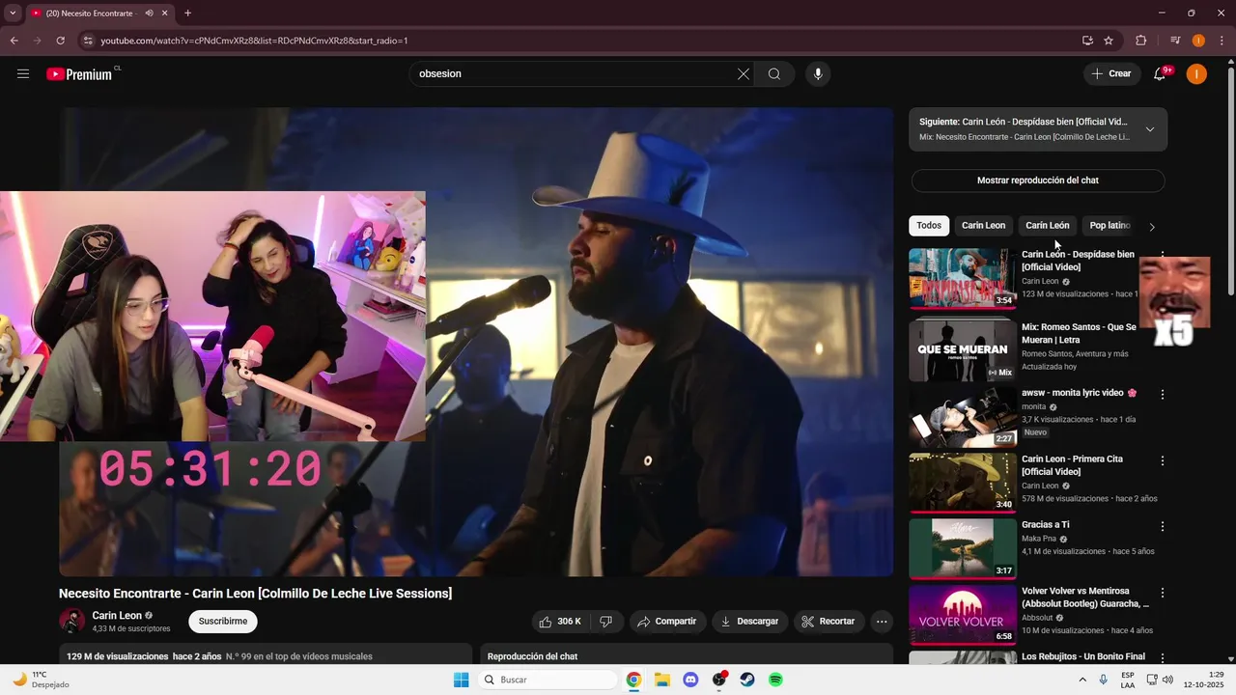This screenshot has width=1236, height=695.
Task: Open the browser media control icon
Action: (1175, 41)
